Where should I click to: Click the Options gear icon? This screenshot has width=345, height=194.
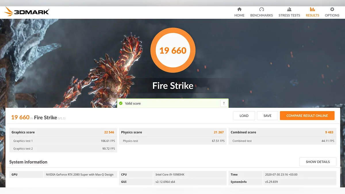(x=332, y=9)
